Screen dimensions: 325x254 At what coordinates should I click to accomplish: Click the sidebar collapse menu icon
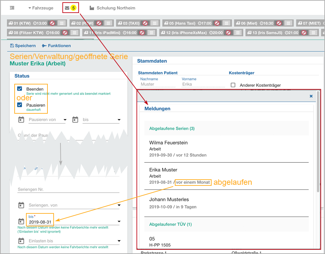point(12,8)
